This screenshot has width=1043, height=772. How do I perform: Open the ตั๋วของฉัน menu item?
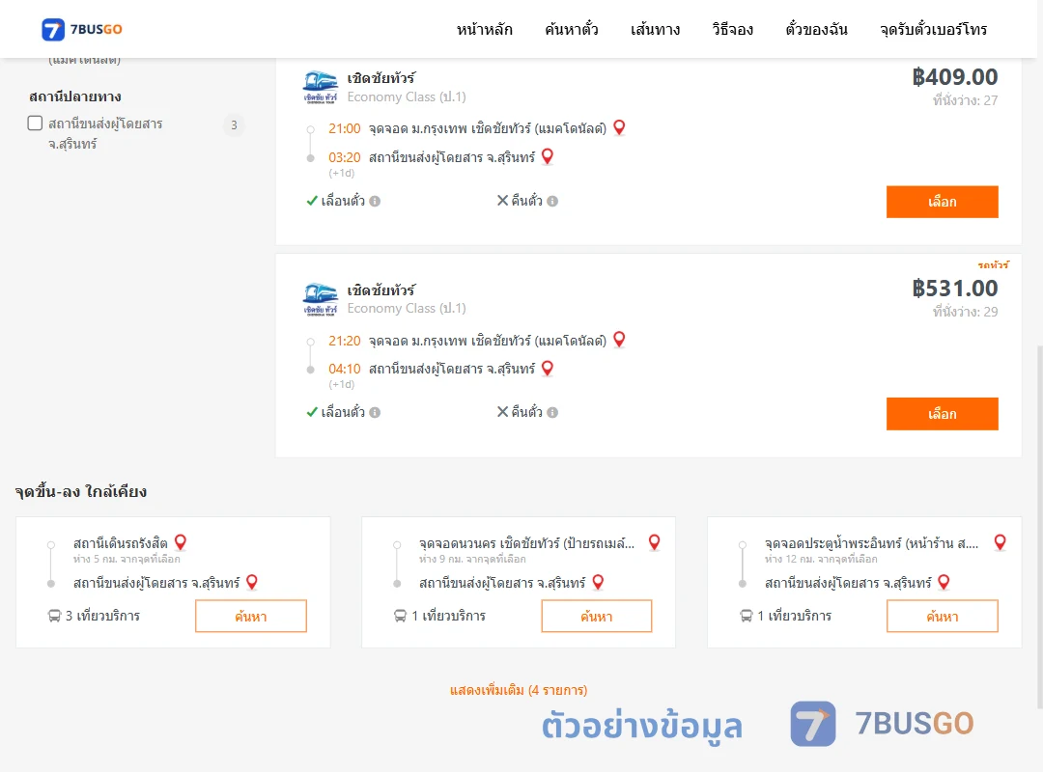(816, 29)
